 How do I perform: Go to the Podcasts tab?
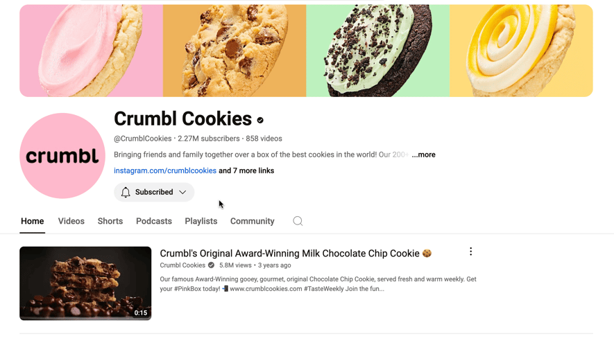point(154,221)
